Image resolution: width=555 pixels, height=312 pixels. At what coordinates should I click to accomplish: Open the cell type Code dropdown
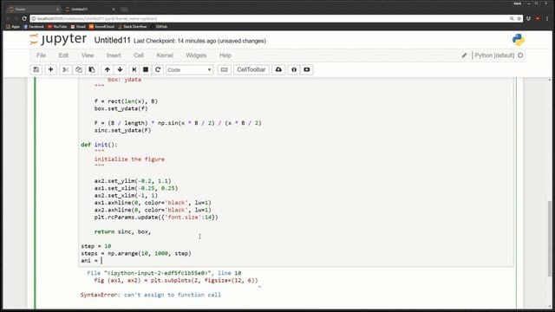[x=189, y=69]
